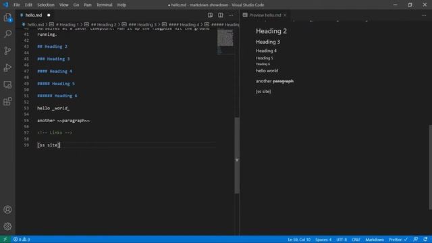432x243 pixels.
Task: Expand the '# Heading 1' breadcrumb
Action: [67, 24]
